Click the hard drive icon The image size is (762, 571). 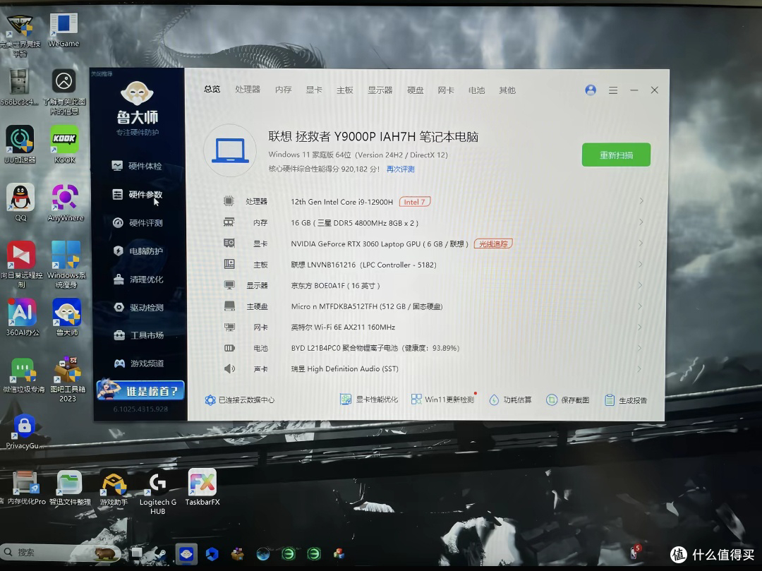pyautogui.click(x=229, y=306)
